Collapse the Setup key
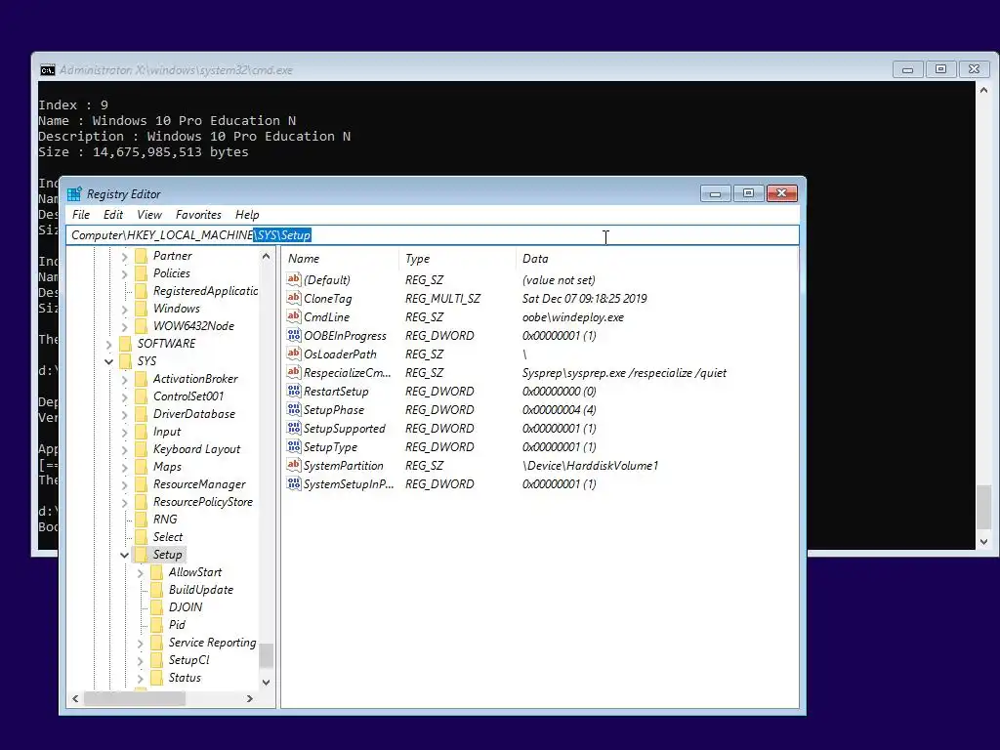 point(124,555)
